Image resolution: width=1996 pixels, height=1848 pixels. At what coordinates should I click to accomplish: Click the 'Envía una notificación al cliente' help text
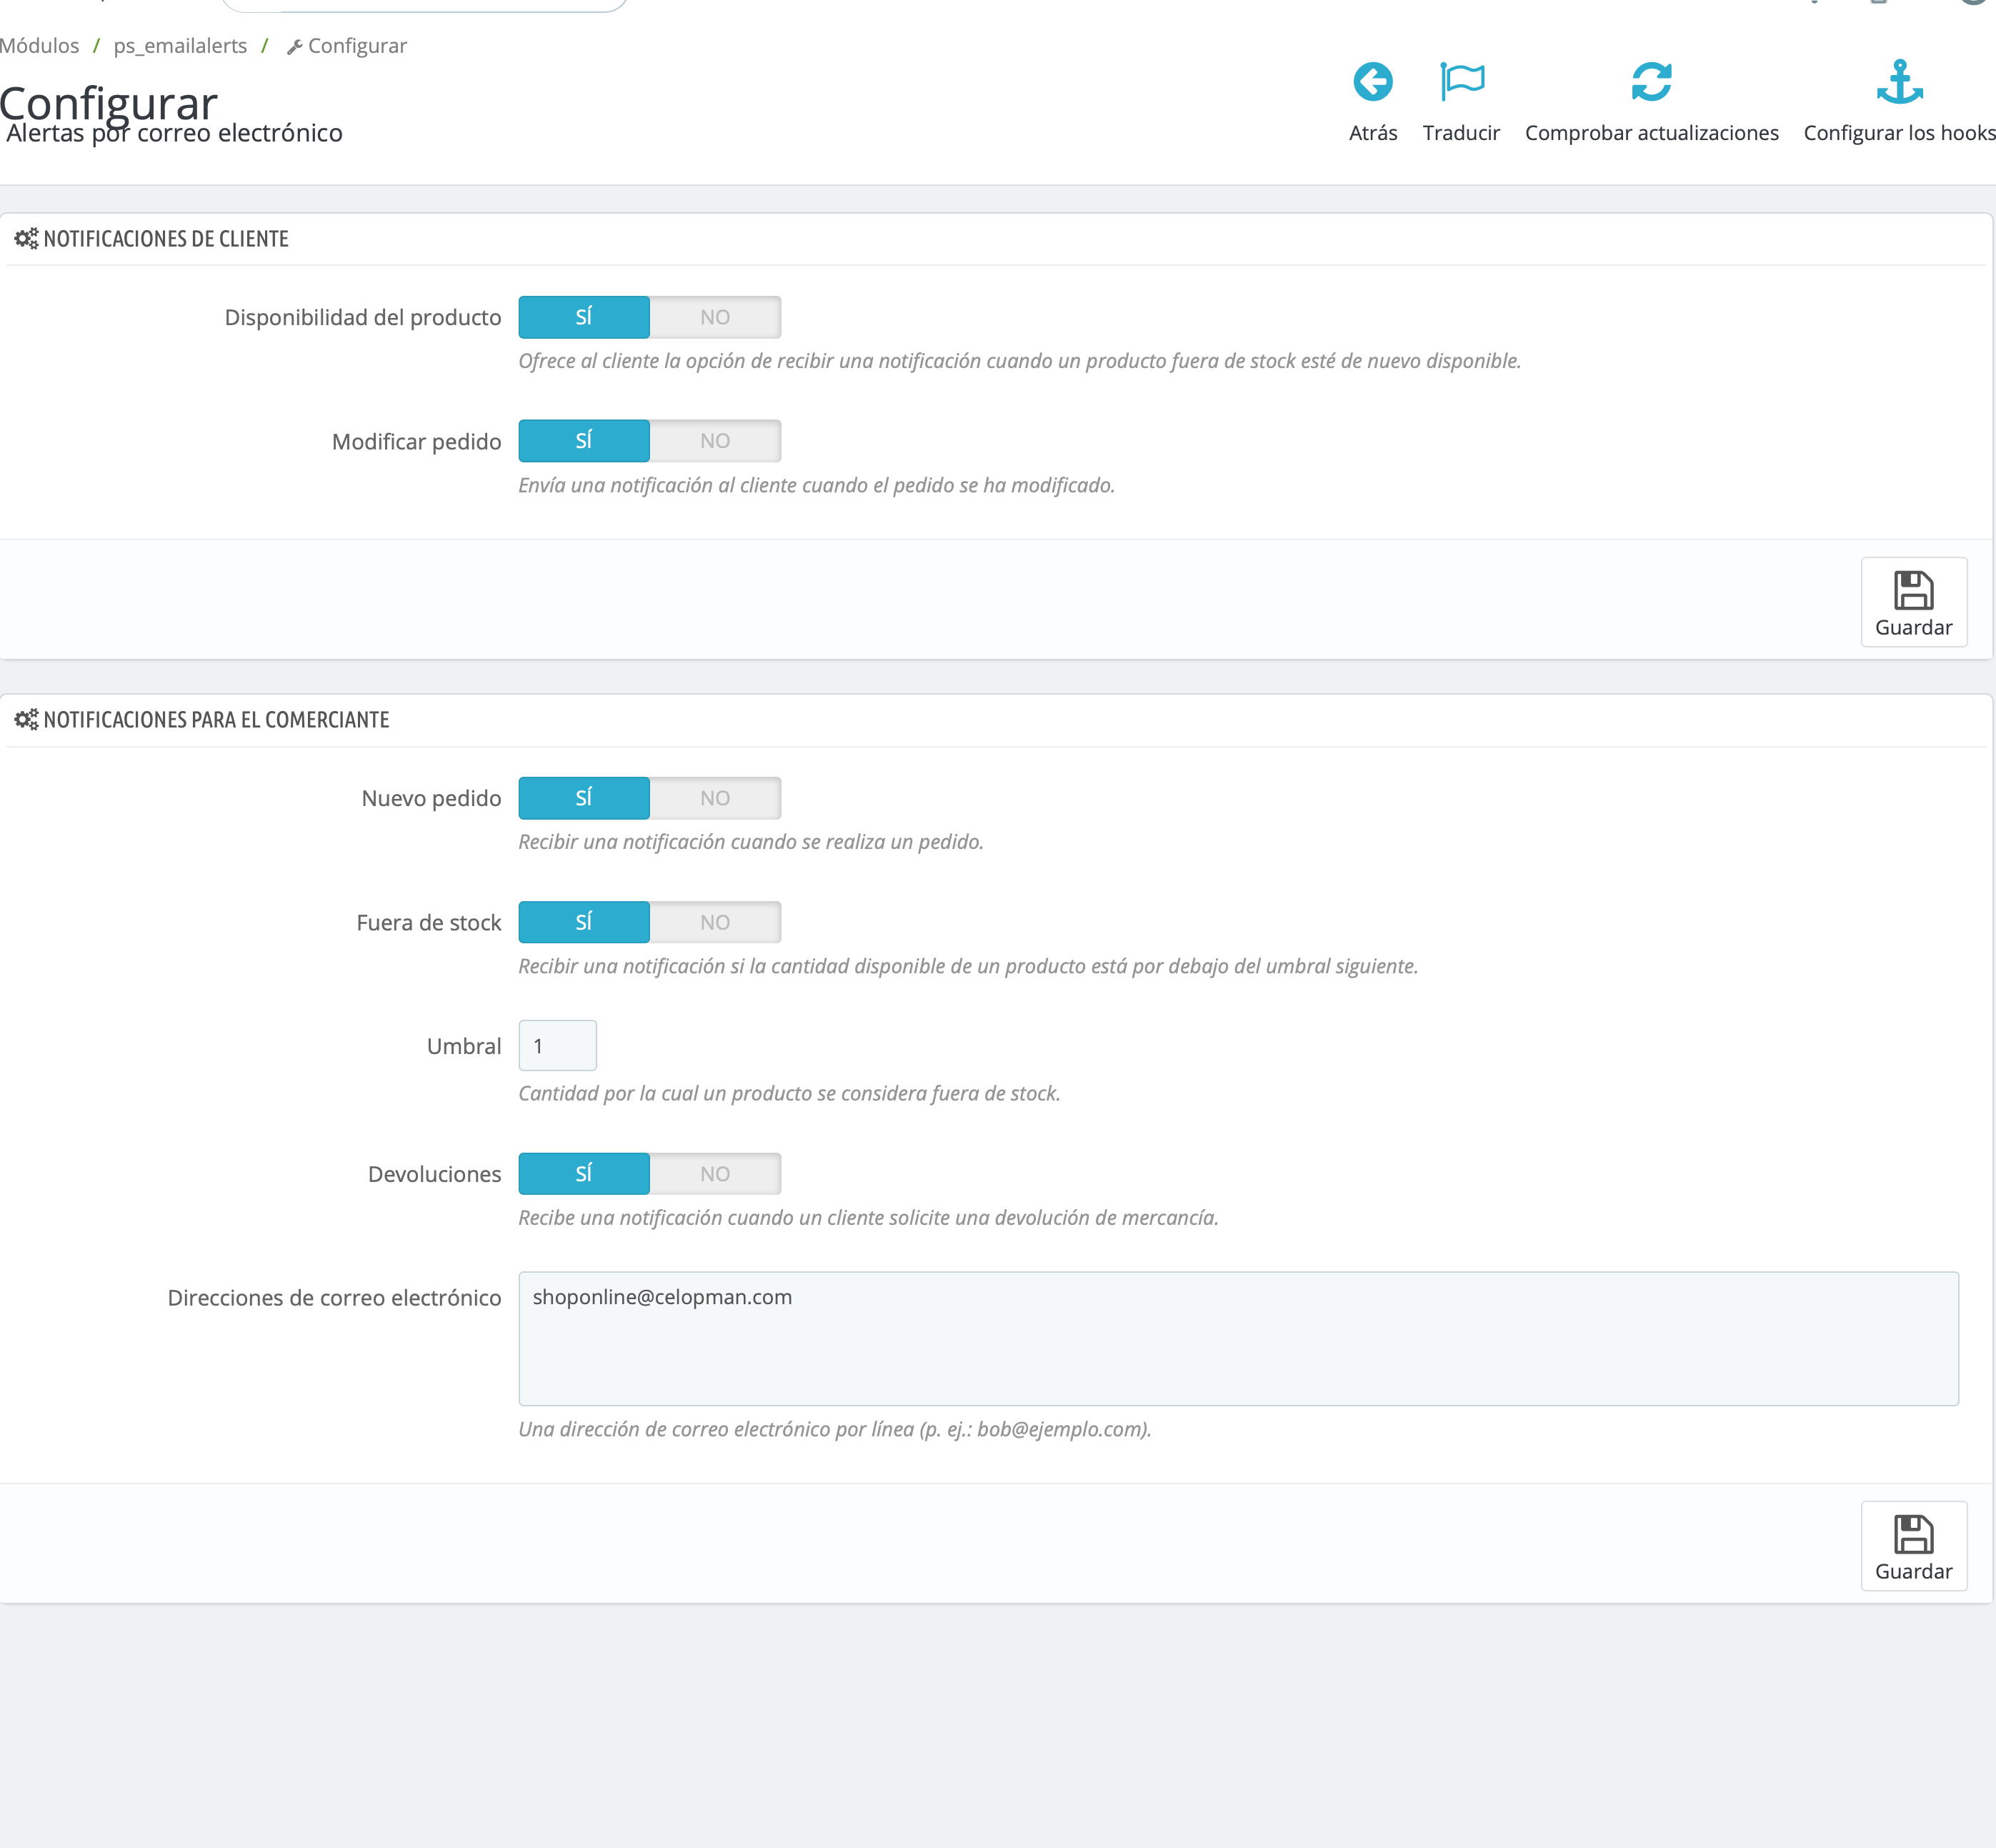point(817,485)
